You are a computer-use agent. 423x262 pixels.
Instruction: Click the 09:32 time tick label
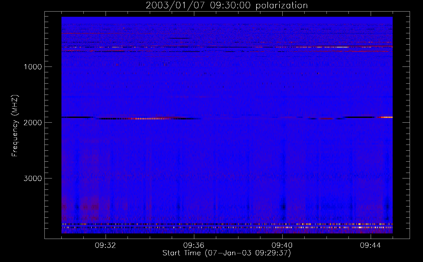click(105, 245)
